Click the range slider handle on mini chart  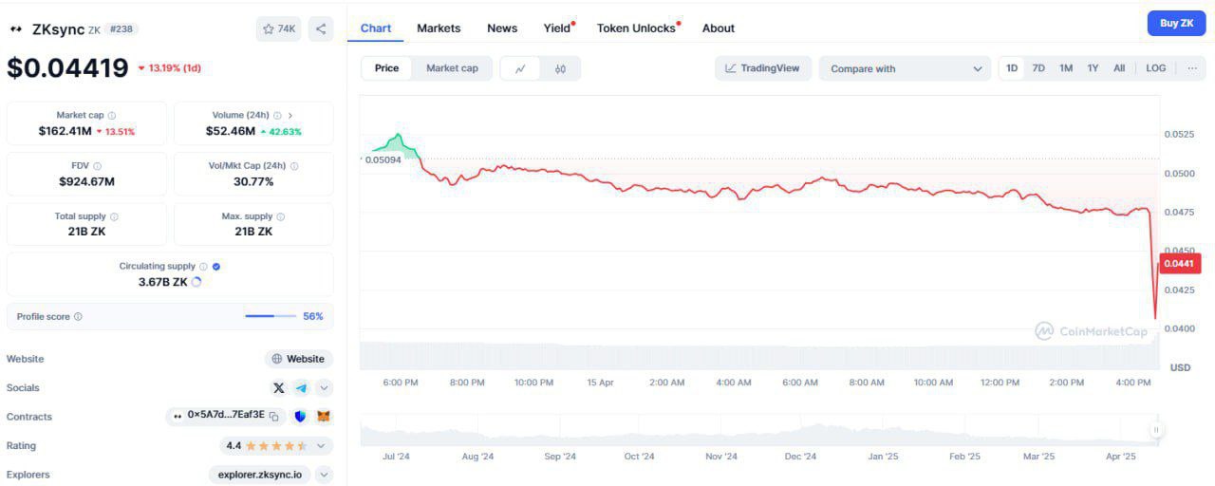click(x=1156, y=430)
